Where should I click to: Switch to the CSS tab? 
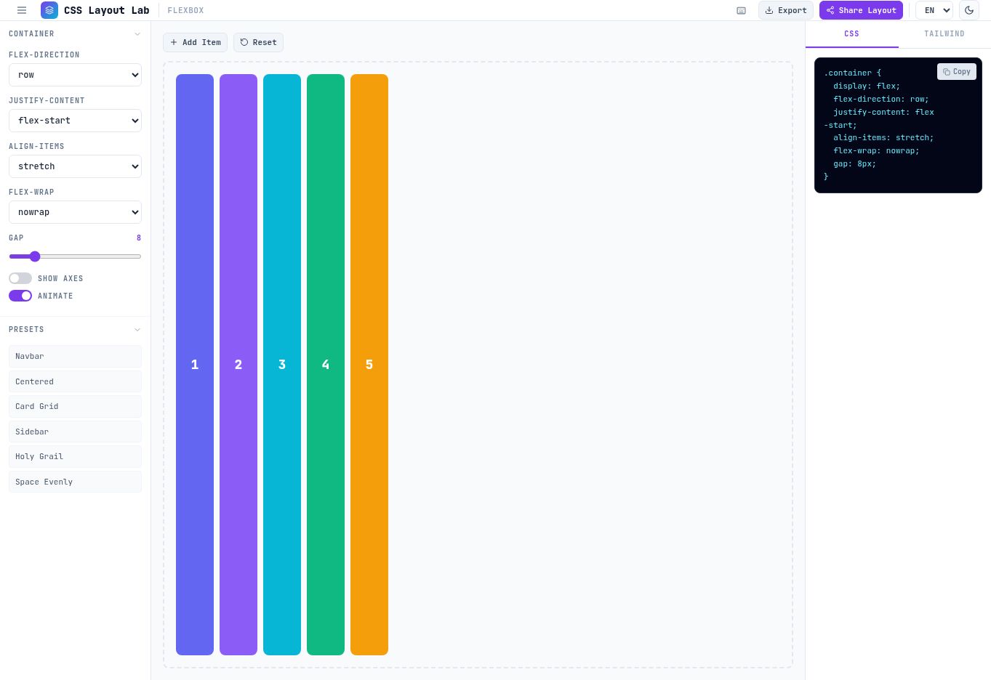851,33
